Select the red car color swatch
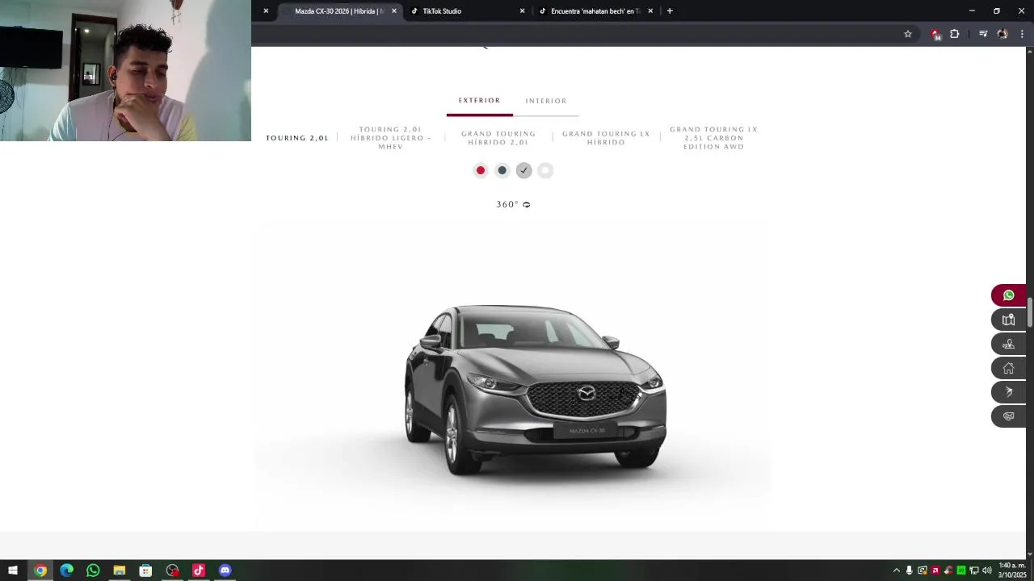This screenshot has width=1034, height=581. 481,170
